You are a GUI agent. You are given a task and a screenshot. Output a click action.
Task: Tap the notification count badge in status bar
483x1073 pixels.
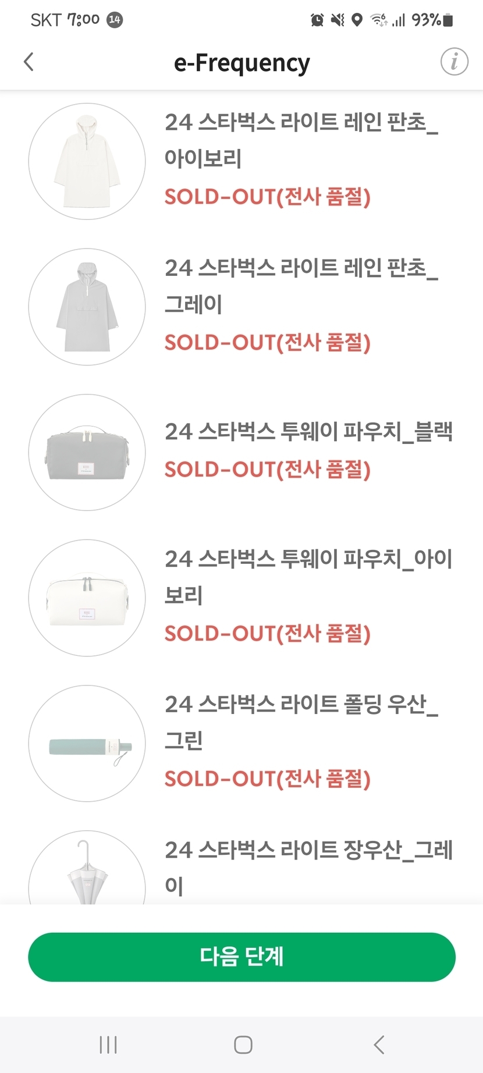tap(115, 20)
